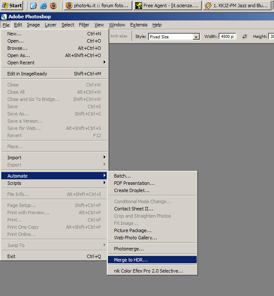
Task: Choose Browse… from the File menu
Action: click(54, 48)
